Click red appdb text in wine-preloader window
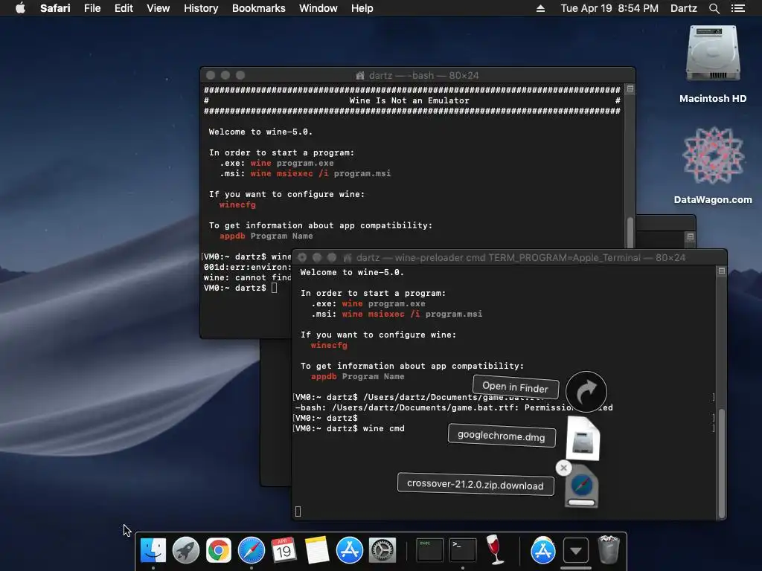 pos(324,376)
